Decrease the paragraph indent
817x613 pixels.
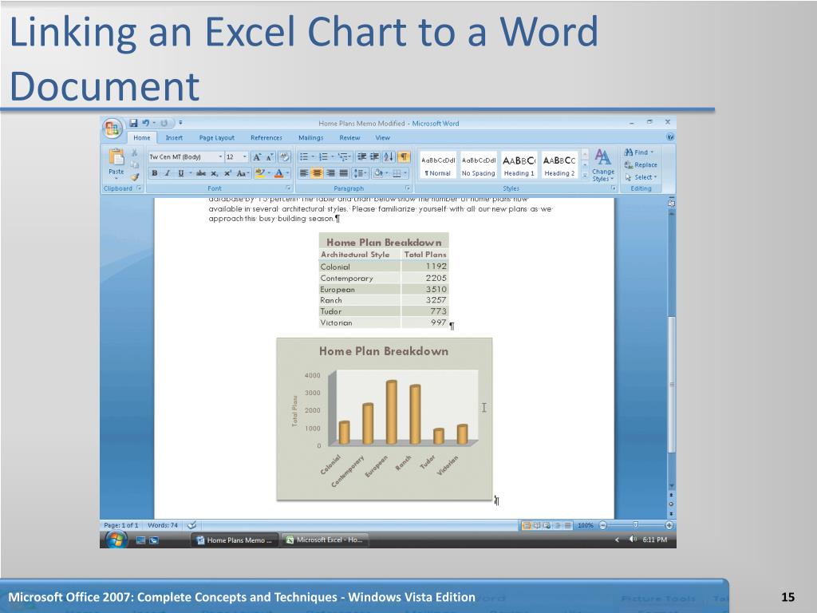click(x=361, y=157)
